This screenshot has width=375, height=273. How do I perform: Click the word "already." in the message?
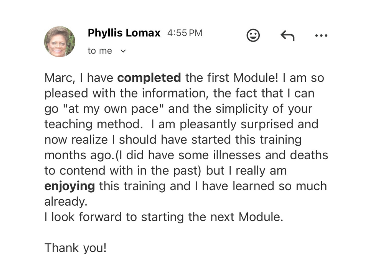tap(66, 202)
